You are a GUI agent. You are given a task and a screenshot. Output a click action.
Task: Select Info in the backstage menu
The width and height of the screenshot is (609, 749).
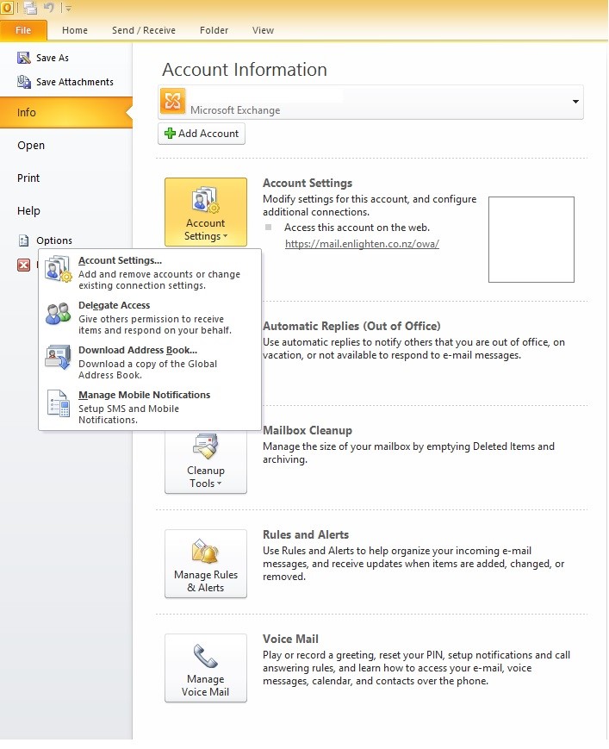(x=65, y=112)
